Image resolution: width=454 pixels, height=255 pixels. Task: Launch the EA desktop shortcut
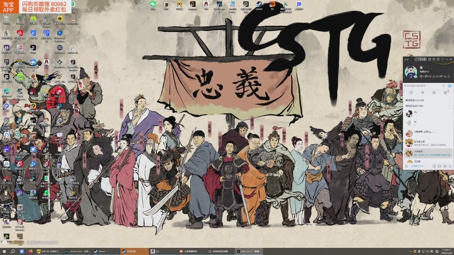tap(272, 5)
